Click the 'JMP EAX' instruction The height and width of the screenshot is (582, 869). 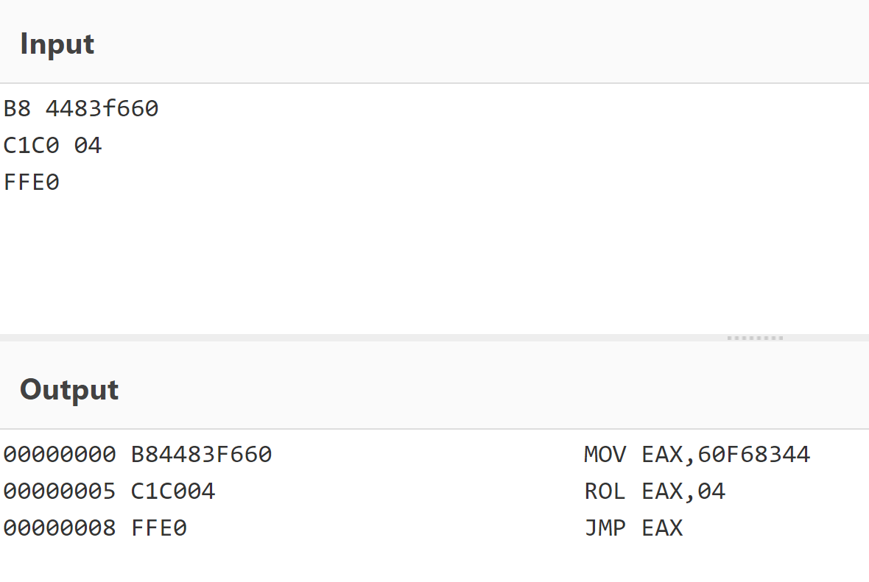[x=633, y=528]
